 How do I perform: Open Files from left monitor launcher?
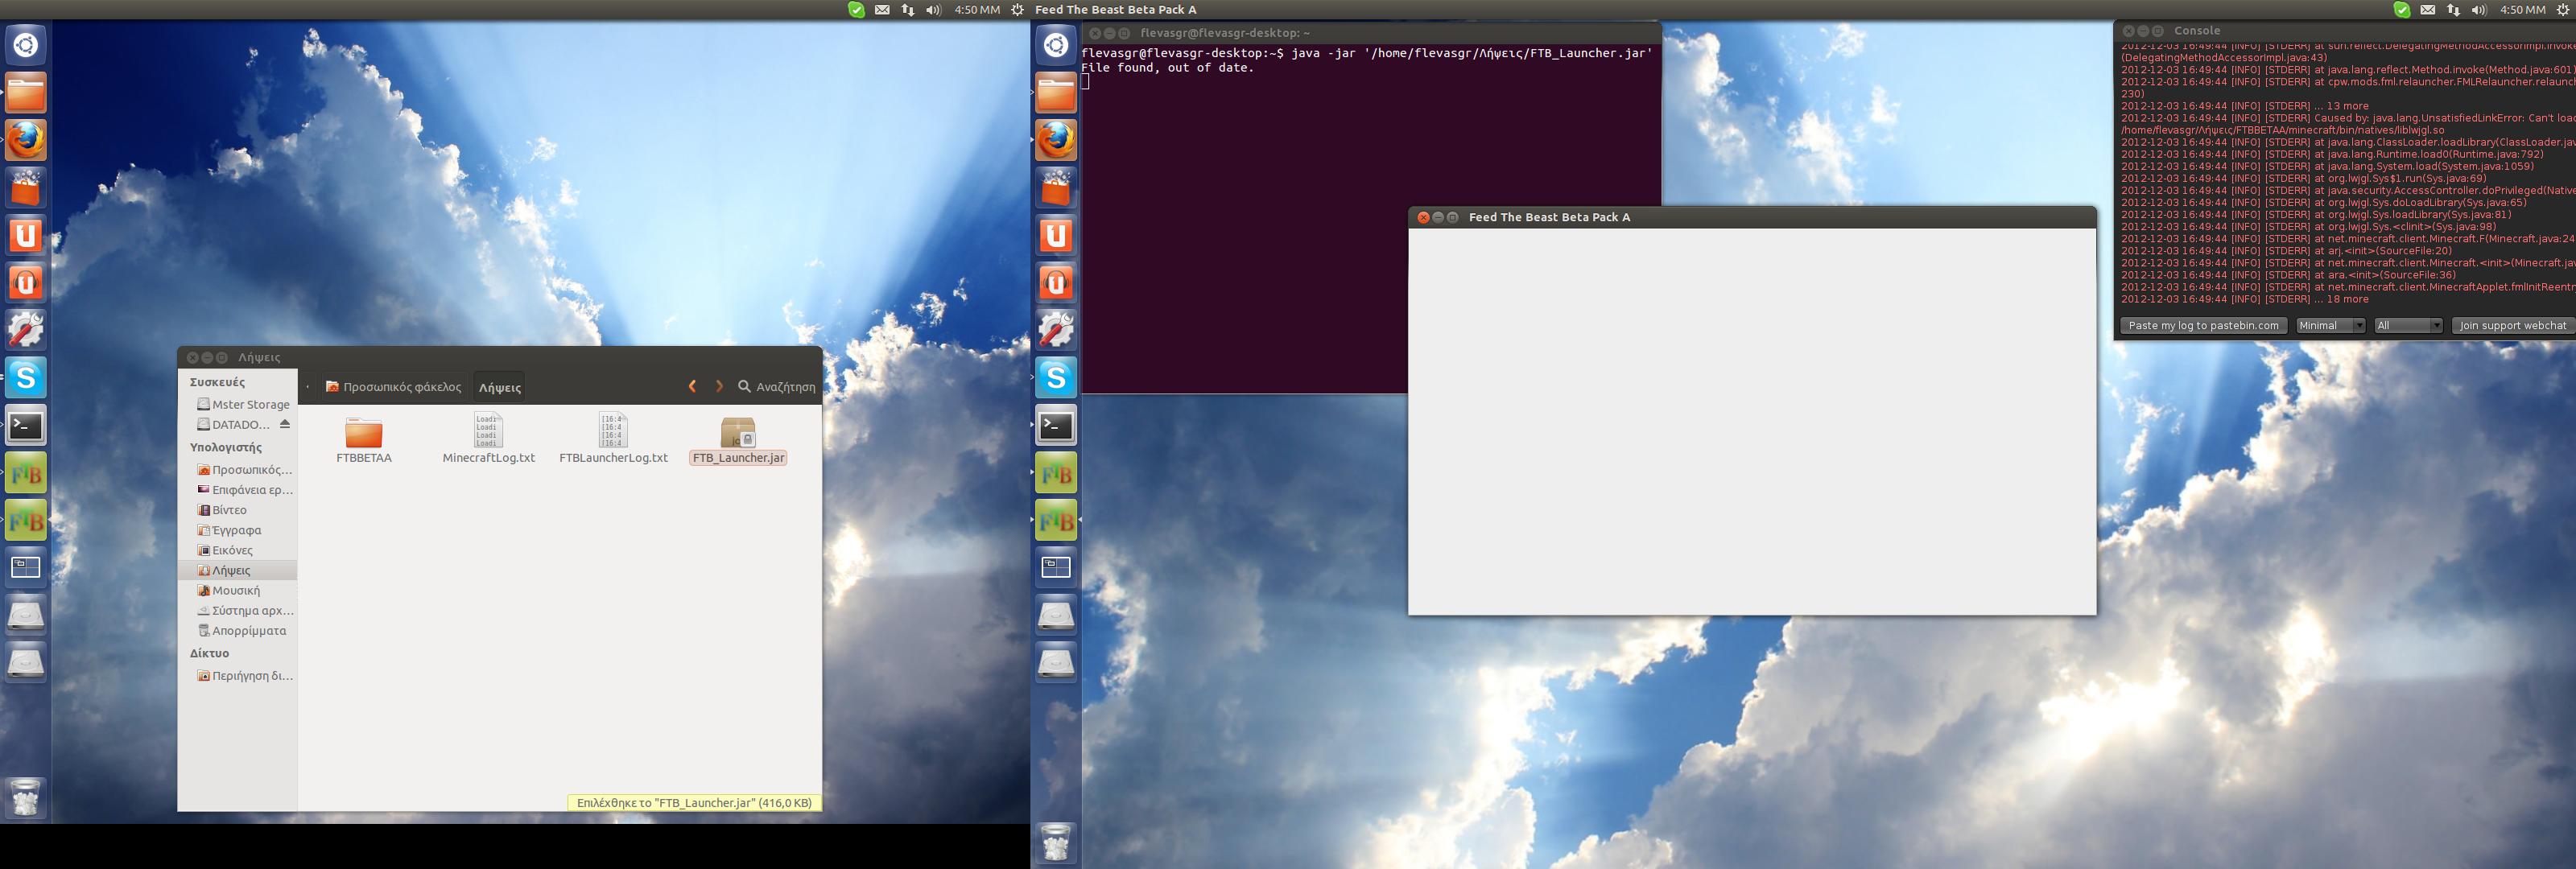point(26,93)
